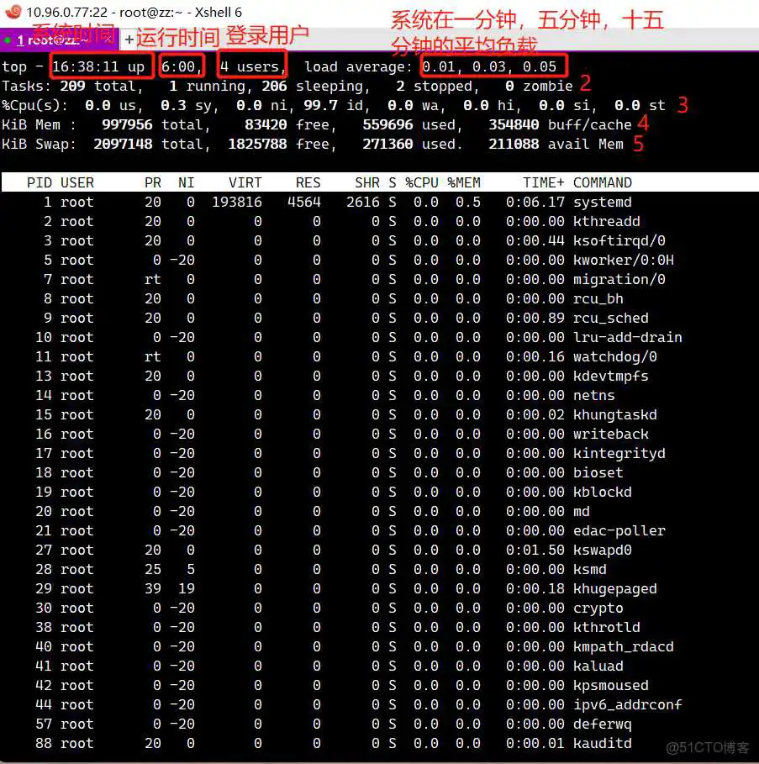
Task: Select the '4 users' highlighted text
Action: (x=252, y=66)
